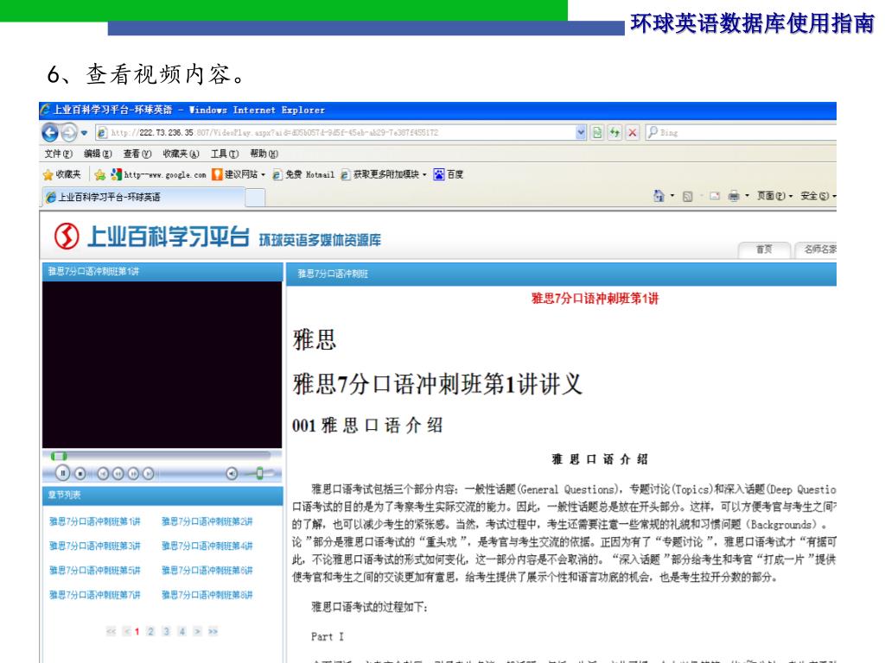Screen dimensions: 885x663
Task: Click the compatibility view icon
Action: click(x=597, y=132)
